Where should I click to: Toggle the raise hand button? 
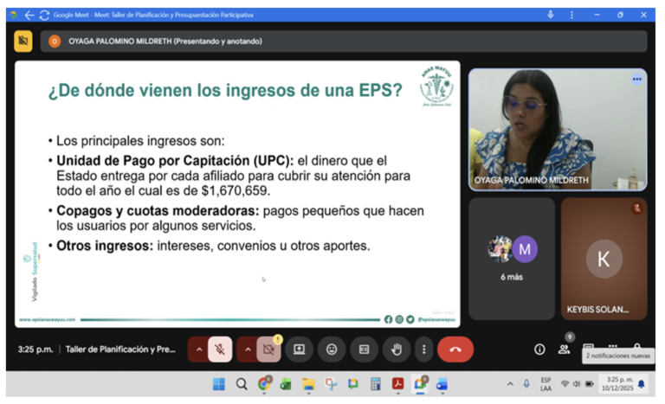(397, 349)
